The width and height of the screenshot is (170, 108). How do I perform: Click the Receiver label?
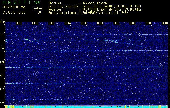tap(55, 9)
